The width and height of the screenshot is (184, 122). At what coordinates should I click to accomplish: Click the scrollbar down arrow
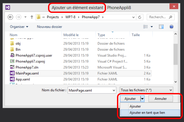tap(176, 82)
